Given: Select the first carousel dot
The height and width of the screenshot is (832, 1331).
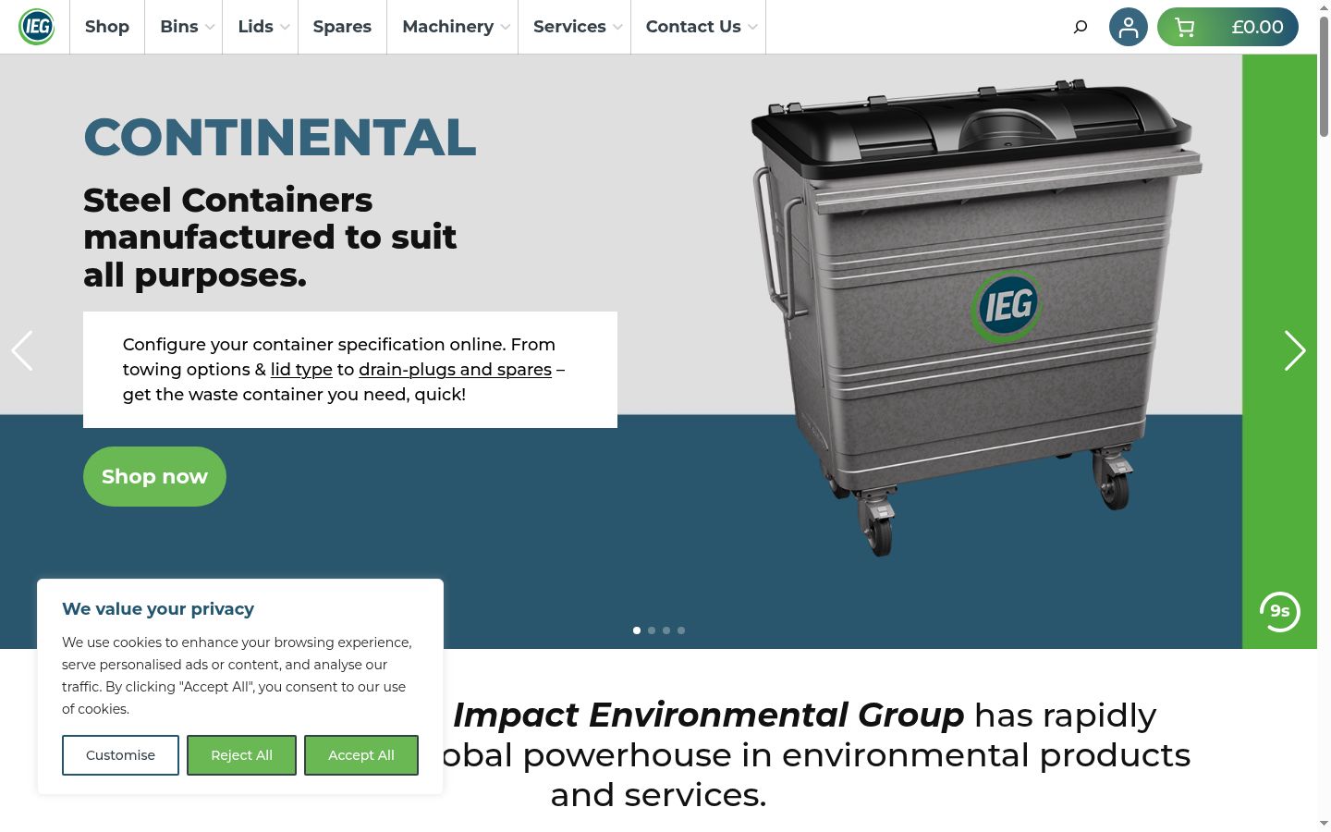Looking at the screenshot, I should (637, 630).
